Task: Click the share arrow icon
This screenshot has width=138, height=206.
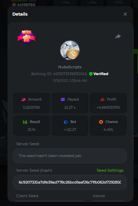Action: pyautogui.click(x=118, y=36)
